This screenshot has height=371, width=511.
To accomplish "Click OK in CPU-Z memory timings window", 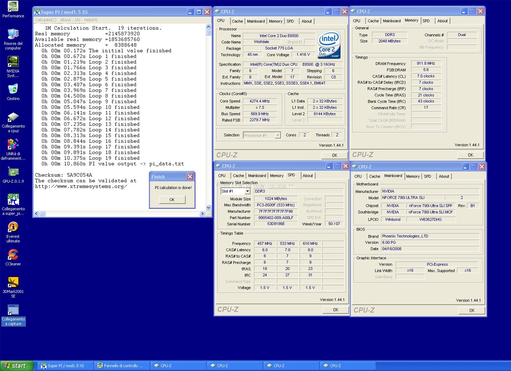I will (x=470, y=155).
